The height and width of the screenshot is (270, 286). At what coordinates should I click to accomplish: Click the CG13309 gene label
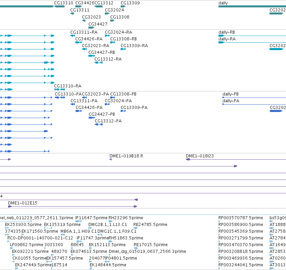point(130,3)
